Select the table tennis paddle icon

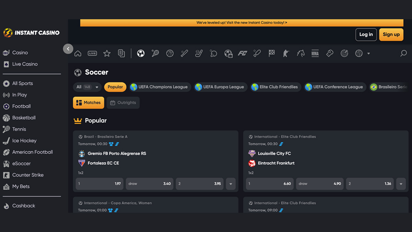pos(214,53)
